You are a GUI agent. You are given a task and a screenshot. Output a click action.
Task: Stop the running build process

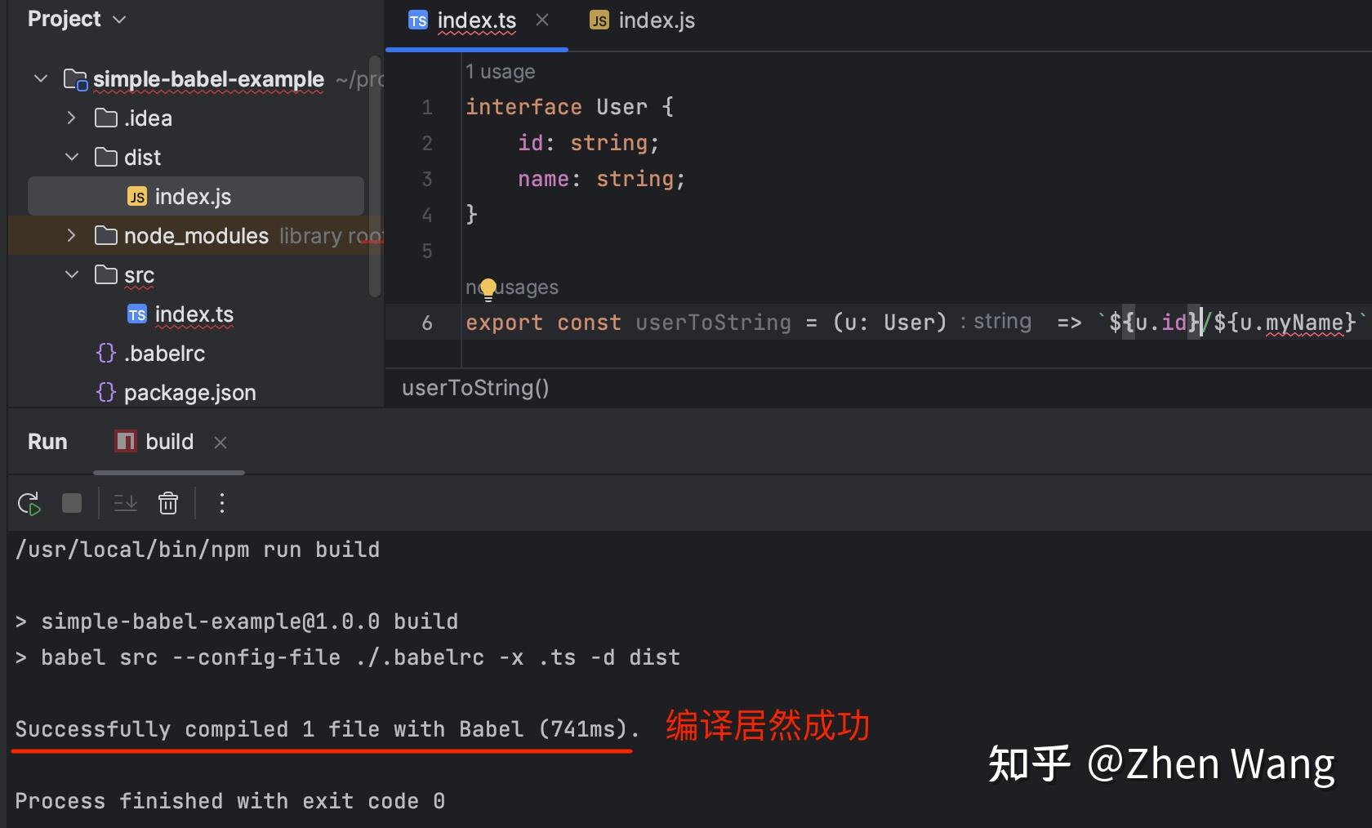(72, 503)
